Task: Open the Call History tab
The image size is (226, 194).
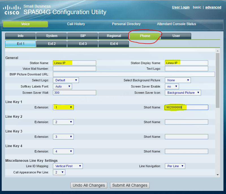Action: (76, 24)
